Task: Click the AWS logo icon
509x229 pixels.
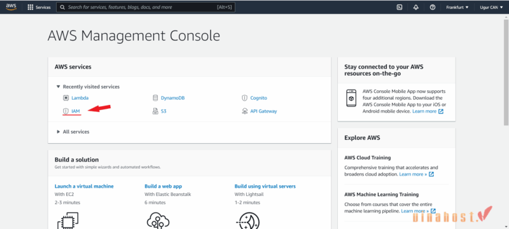Action: (11, 7)
